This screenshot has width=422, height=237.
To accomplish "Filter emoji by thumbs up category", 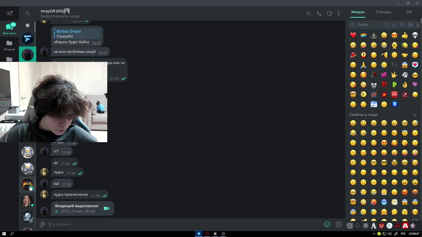I will click(395, 25).
